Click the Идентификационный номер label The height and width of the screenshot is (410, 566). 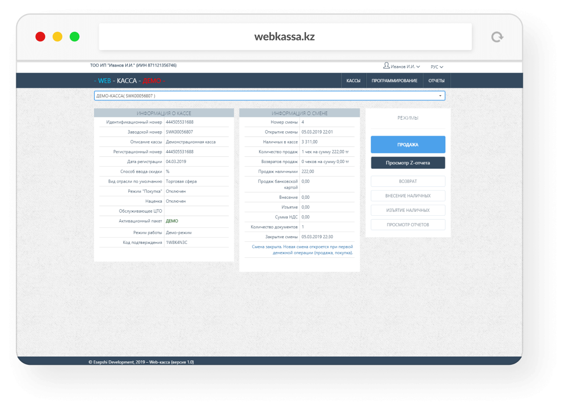(134, 122)
